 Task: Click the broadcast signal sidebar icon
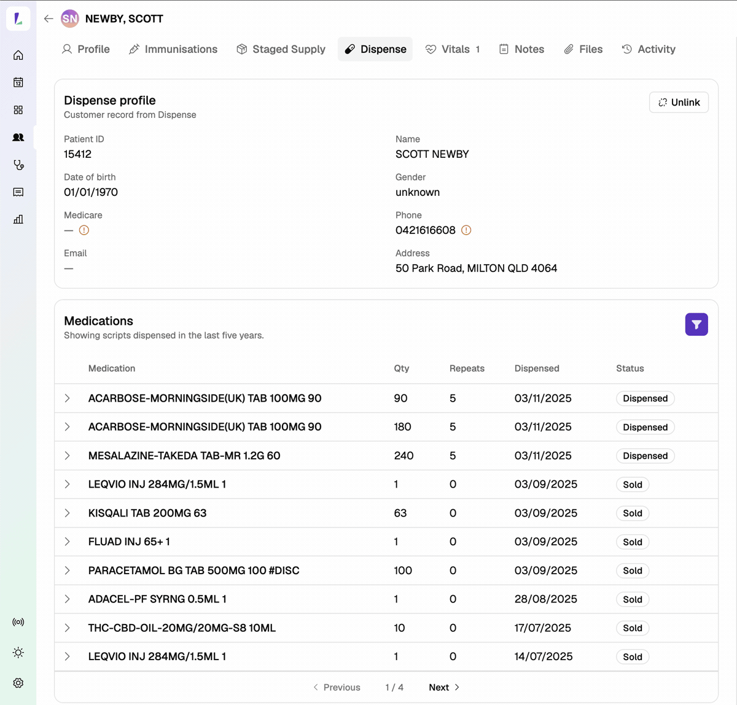pos(18,622)
